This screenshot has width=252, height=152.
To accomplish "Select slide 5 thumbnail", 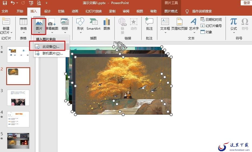I will pos(18,141).
